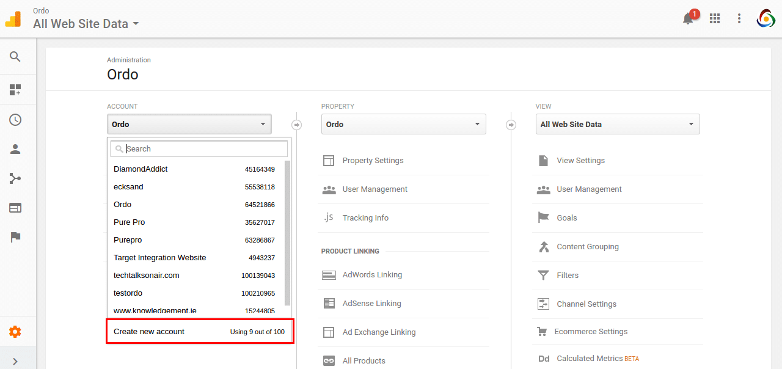Open Real-Time clock icon in sidebar

click(x=15, y=120)
